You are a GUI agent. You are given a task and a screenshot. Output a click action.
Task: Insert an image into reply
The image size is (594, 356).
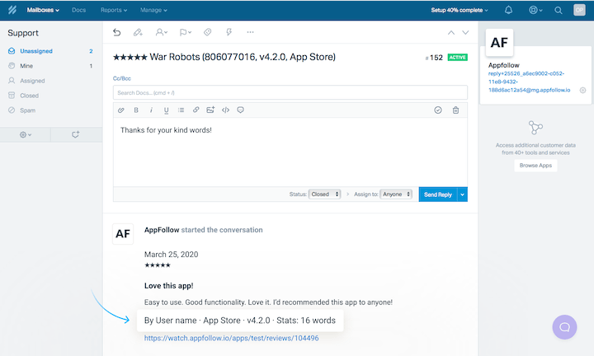[210, 110]
